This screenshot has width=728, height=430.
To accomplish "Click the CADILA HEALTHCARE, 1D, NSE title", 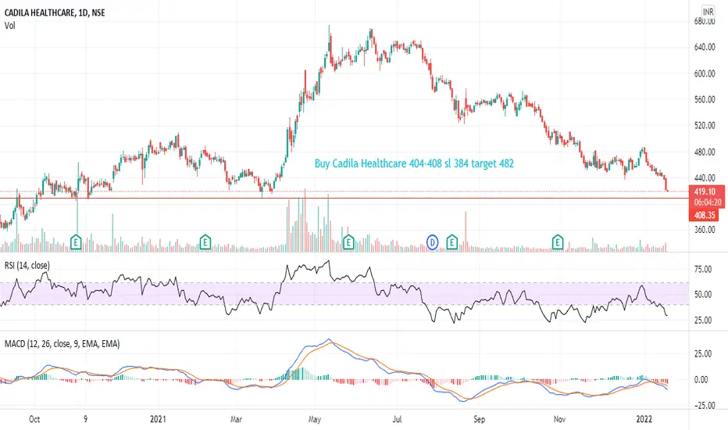I will pos(55,13).
